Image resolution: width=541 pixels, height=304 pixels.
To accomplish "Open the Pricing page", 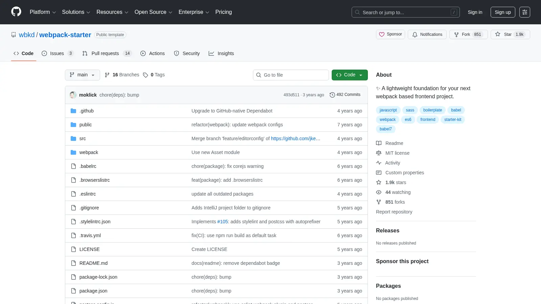I will 224,12.
